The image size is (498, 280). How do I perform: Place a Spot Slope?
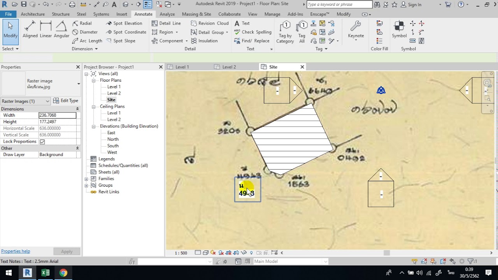[x=121, y=40]
